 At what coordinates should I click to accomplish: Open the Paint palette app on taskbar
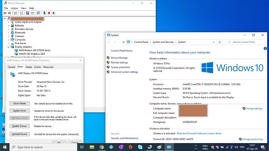click(159, 147)
